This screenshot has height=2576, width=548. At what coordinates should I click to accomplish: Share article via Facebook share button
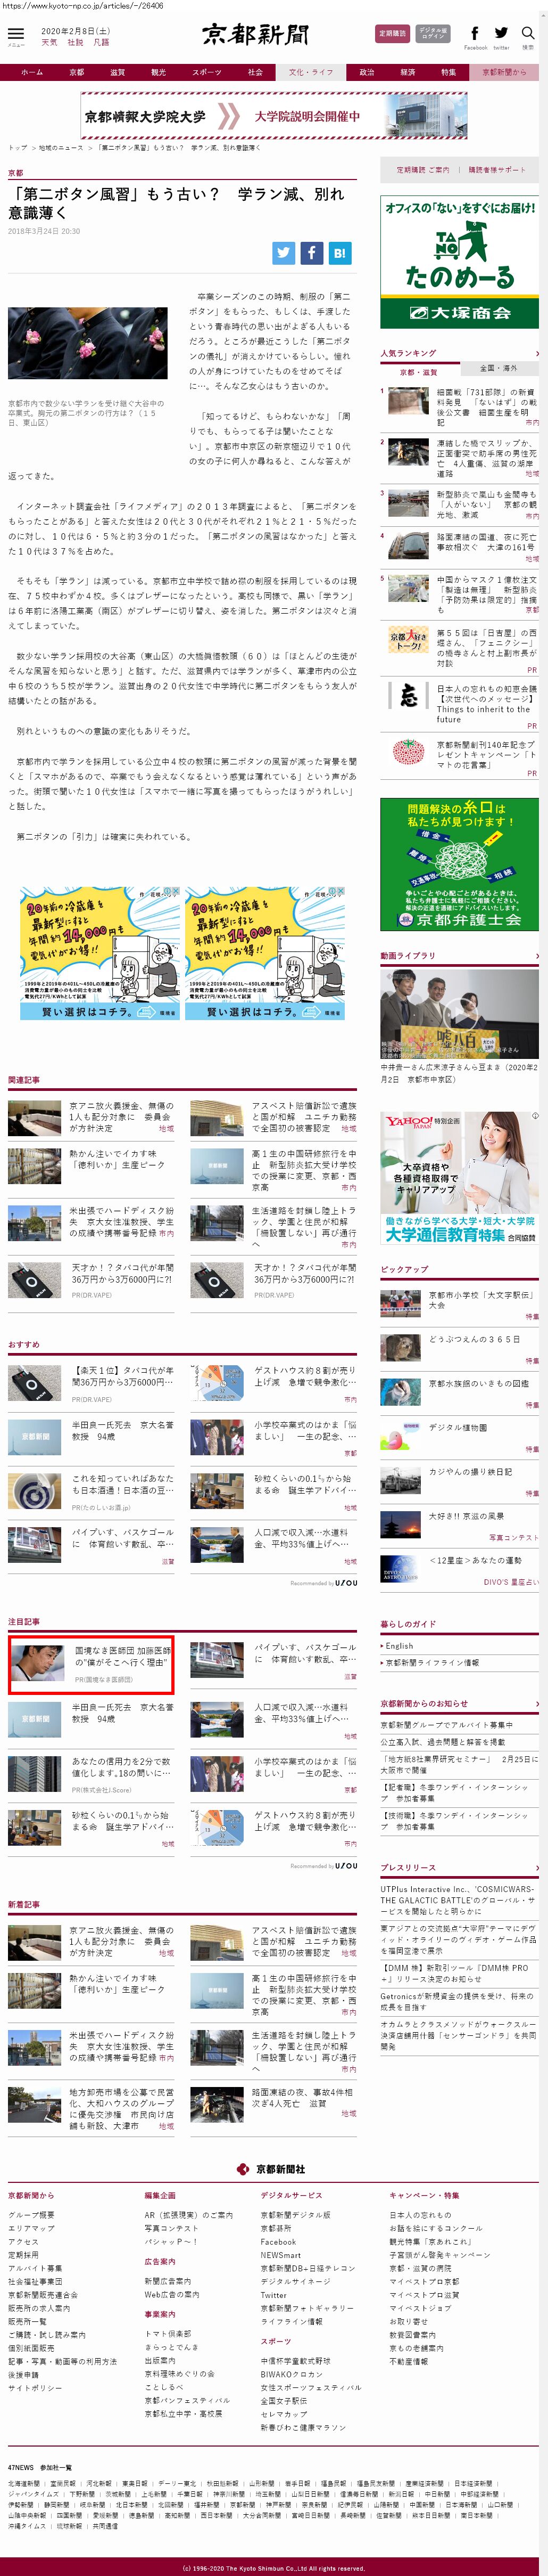point(312,253)
